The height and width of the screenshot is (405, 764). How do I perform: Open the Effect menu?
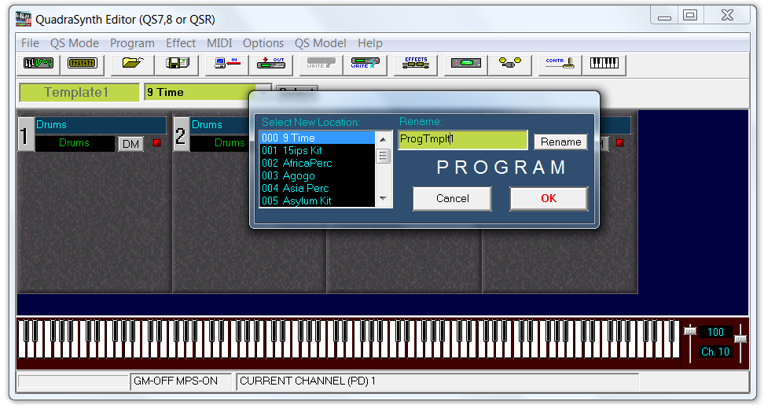point(181,43)
